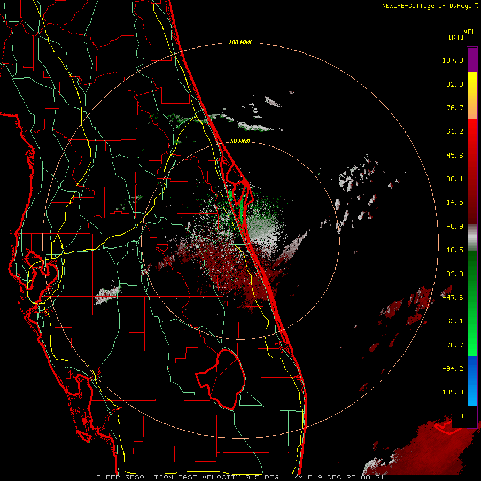The height and width of the screenshot is (481, 481).
Task: Select the 61.2 scale value
Action: 455,131
